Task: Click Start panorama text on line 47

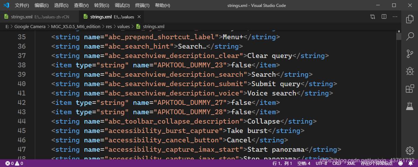Action: point(276,150)
